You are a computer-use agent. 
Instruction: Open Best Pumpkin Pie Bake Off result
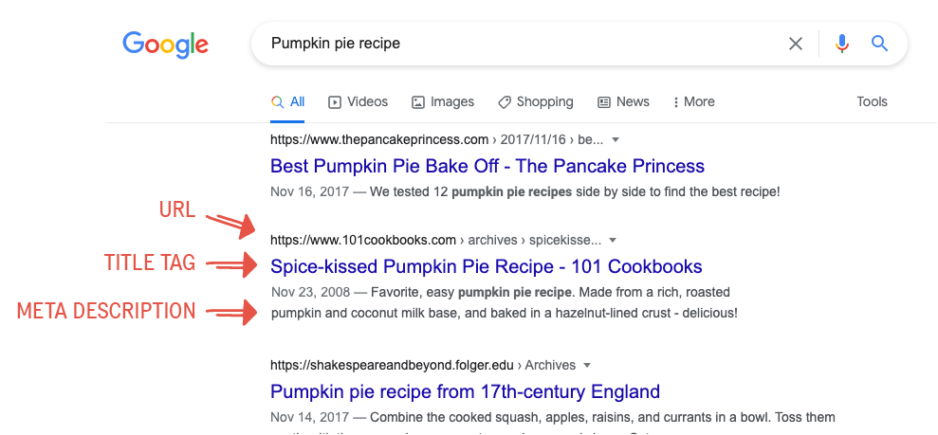click(487, 166)
